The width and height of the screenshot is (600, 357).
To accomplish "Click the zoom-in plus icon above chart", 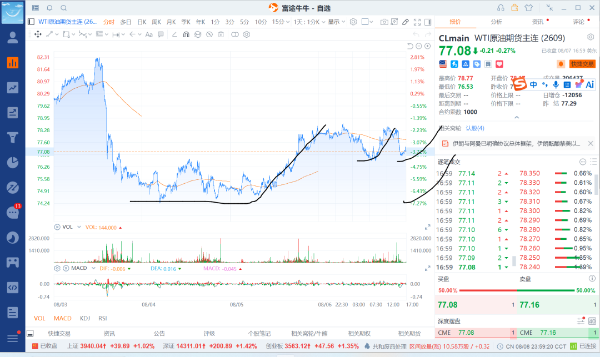I will 427,46.
